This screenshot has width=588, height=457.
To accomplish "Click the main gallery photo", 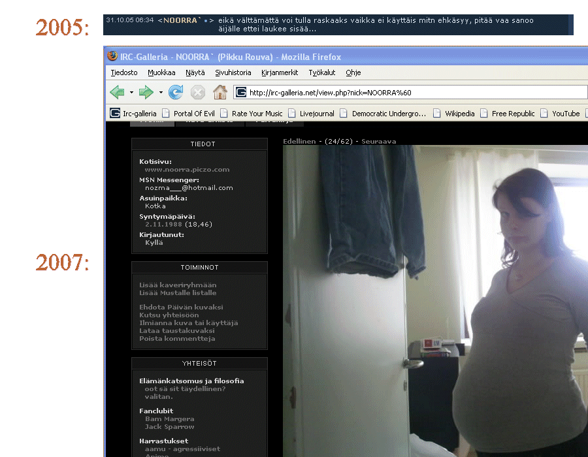I will [x=435, y=301].
